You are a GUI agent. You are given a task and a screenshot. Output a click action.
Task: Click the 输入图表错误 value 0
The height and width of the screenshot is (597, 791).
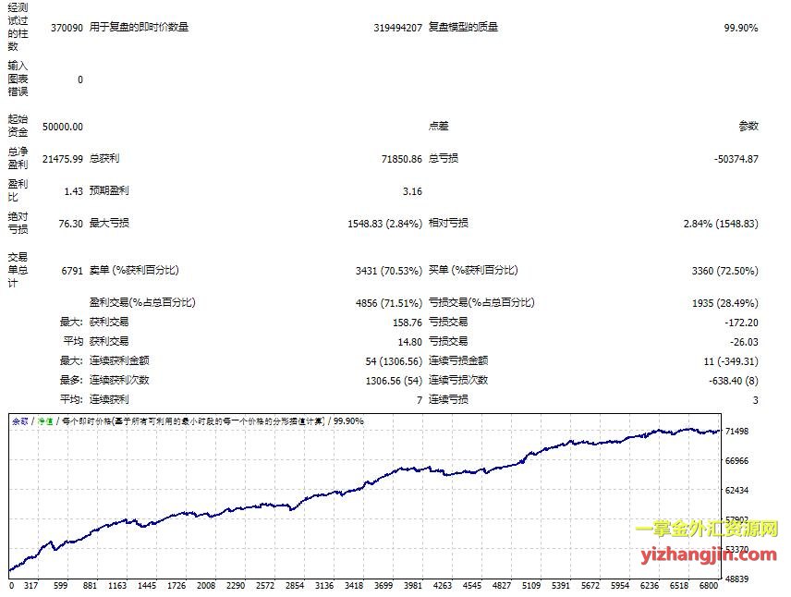80,79
